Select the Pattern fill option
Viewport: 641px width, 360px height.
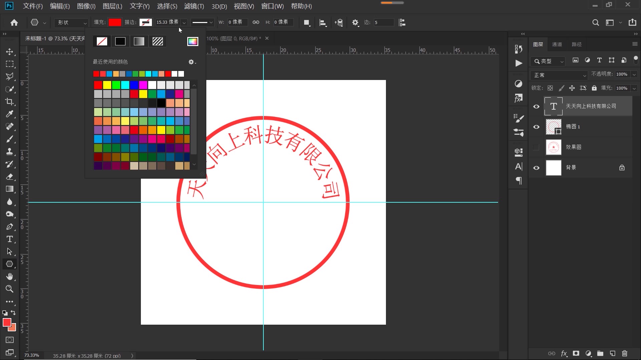point(158,41)
